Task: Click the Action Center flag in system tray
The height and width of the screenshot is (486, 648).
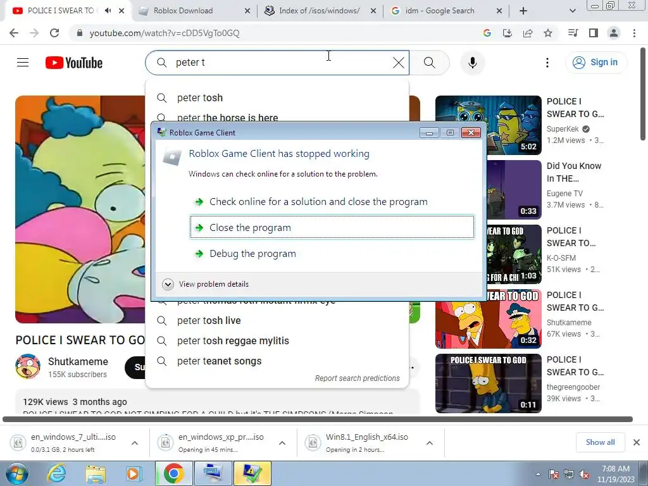Action: [554, 474]
